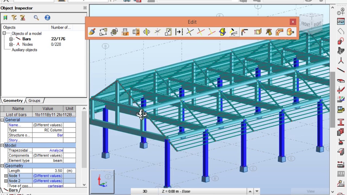347x195 pixels.
Task: Click the Z = 0.00 m - Base field
Action: 203,191
